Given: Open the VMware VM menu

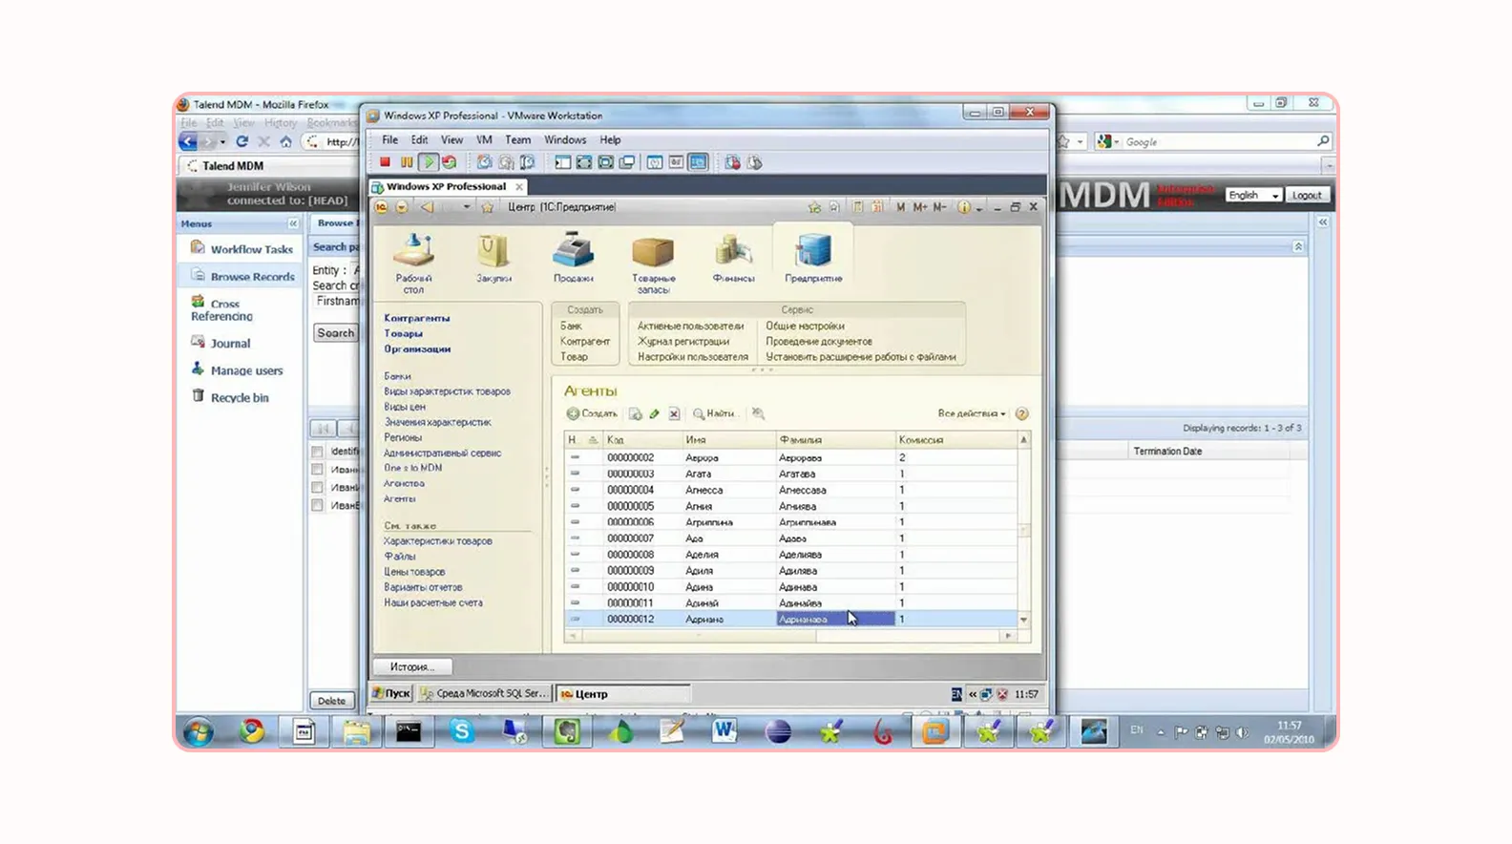Looking at the screenshot, I should (484, 139).
